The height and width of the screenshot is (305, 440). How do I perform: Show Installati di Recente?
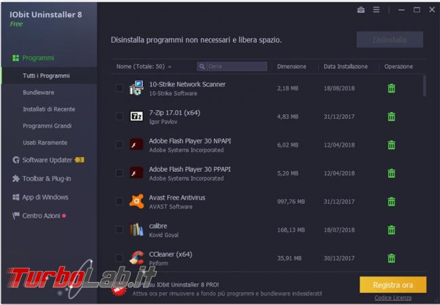pos(49,110)
